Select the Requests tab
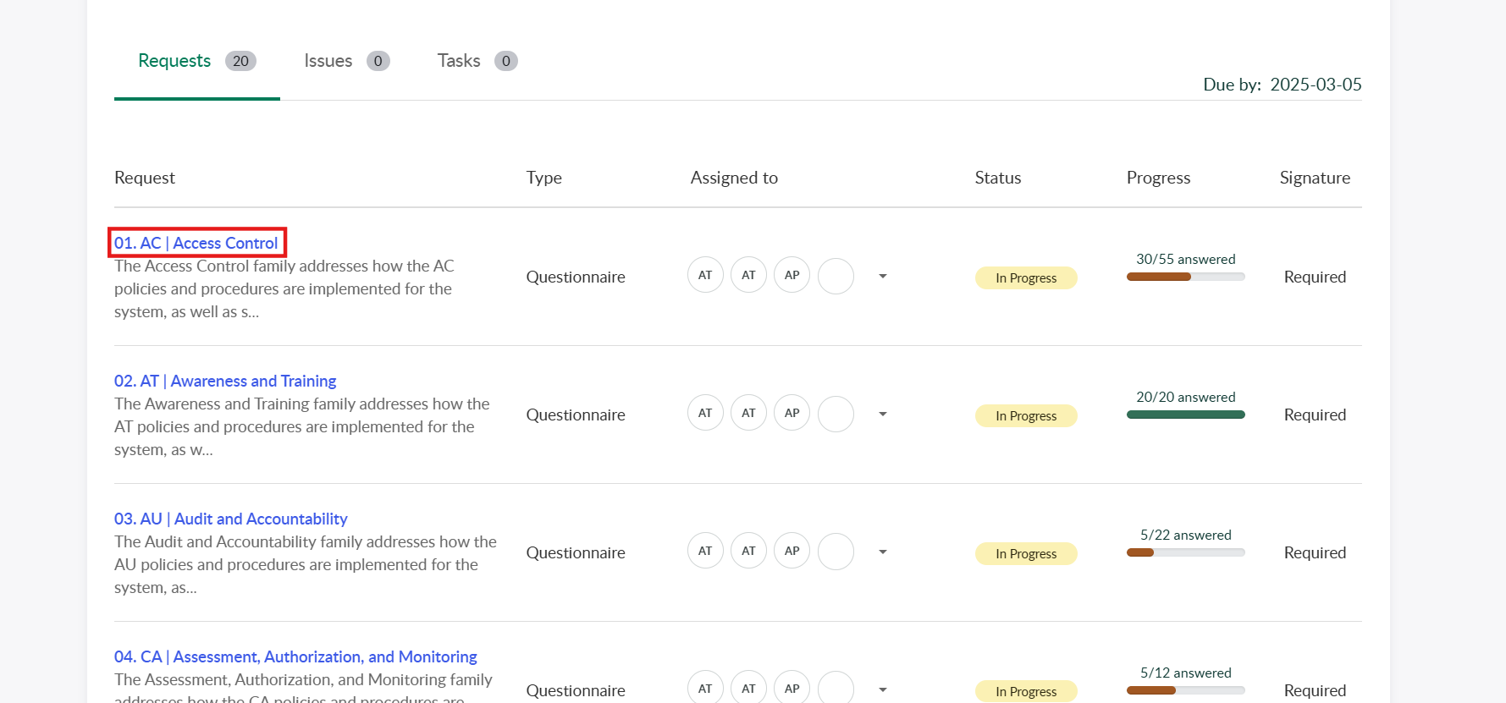 pos(196,61)
